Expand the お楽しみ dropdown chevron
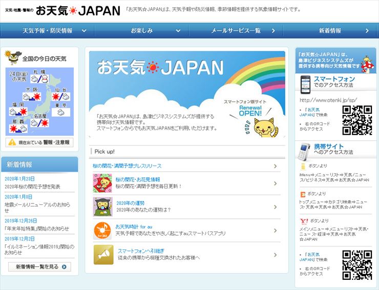 click(x=178, y=31)
